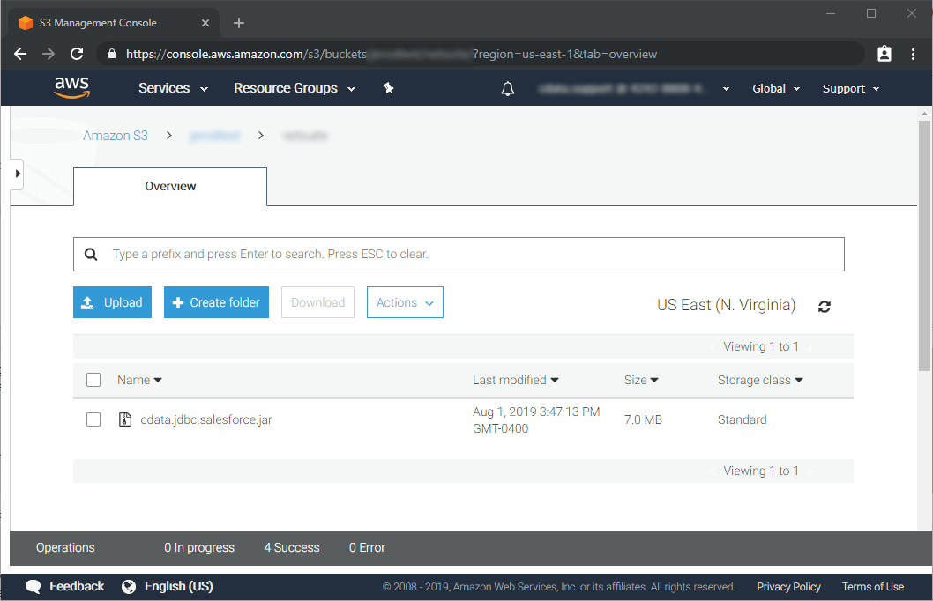Image resolution: width=933 pixels, height=601 pixels.
Task: Open the Chrome menu three-dot icon
Action: (x=913, y=54)
